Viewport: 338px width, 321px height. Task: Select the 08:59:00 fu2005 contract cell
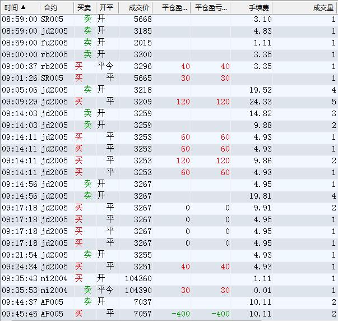click(x=54, y=43)
